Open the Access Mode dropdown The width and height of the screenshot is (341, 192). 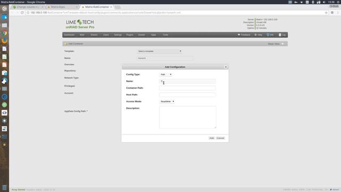(x=167, y=101)
